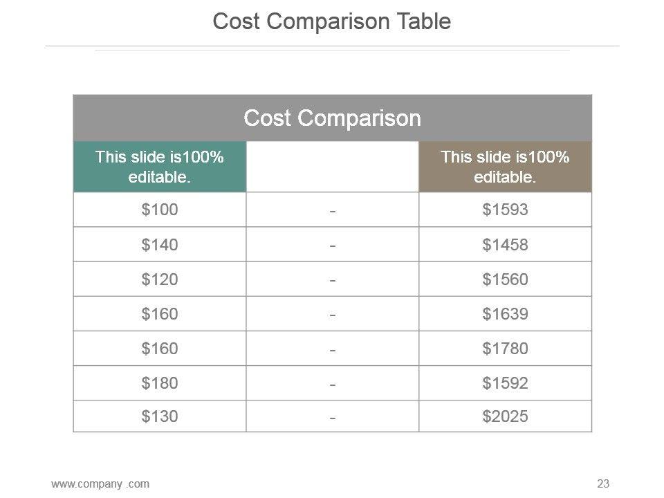Viewport: 664px width, 498px height.
Task: Select the $1592 cell
Action: pyautogui.click(x=505, y=382)
